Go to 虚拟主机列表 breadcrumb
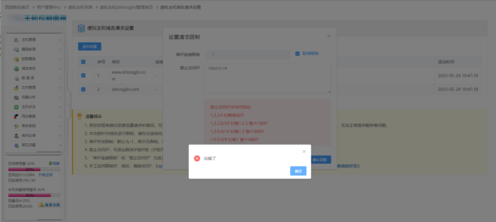 80,7
